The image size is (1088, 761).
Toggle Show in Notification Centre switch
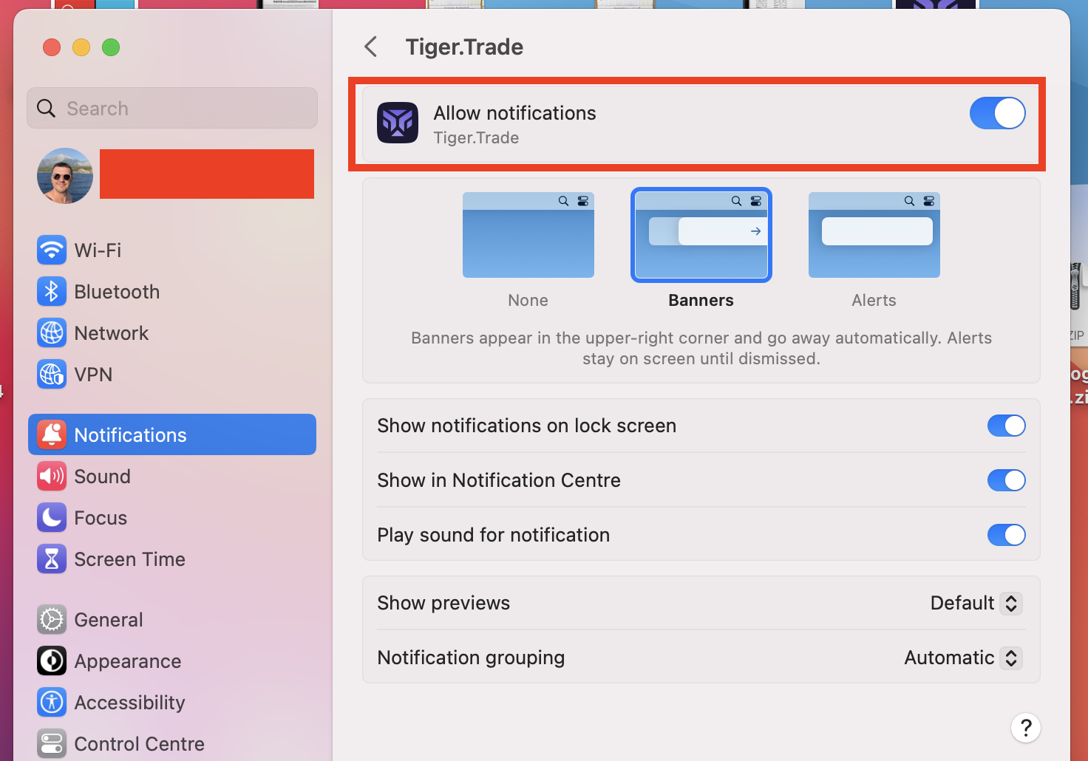pyautogui.click(x=1006, y=480)
